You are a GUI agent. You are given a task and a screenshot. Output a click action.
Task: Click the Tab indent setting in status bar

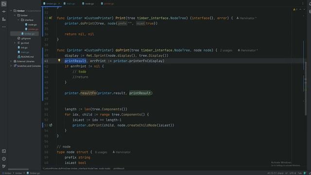[x=300, y=173]
